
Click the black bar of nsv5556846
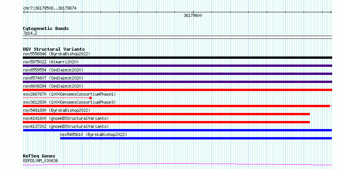(177, 58)
